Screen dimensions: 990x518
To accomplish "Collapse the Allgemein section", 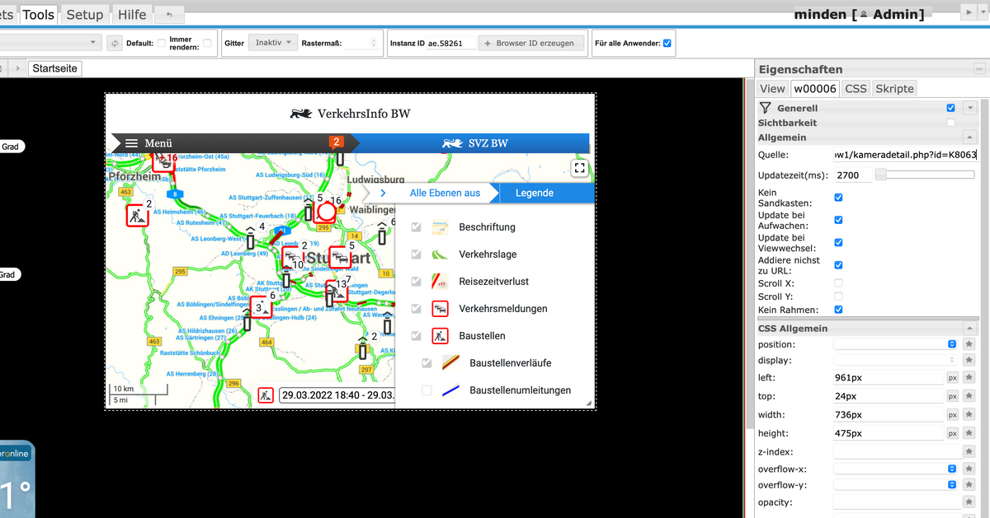I will (x=970, y=138).
